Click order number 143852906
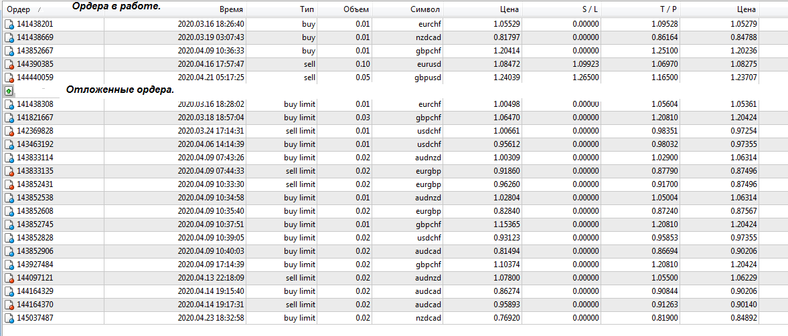788x336 pixels. (x=35, y=251)
